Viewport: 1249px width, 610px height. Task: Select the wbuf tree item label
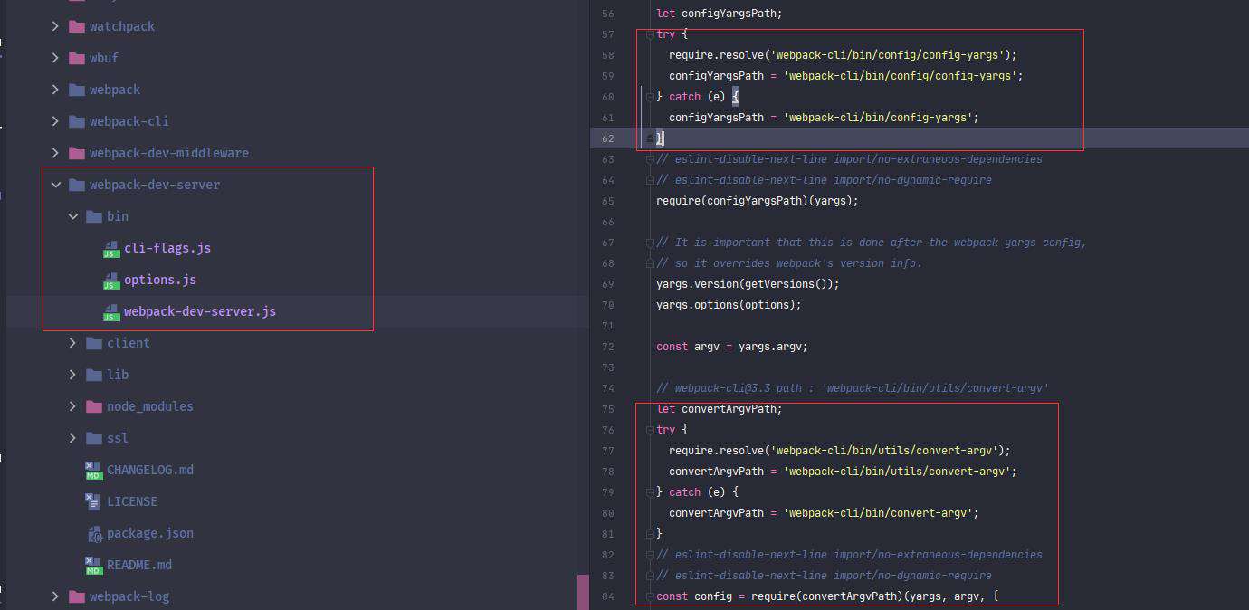pos(104,58)
